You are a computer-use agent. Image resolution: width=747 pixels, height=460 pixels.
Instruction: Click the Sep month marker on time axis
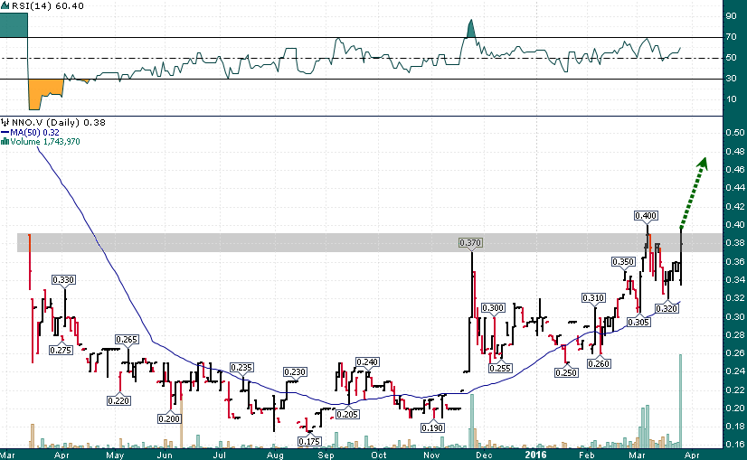[x=326, y=455]
